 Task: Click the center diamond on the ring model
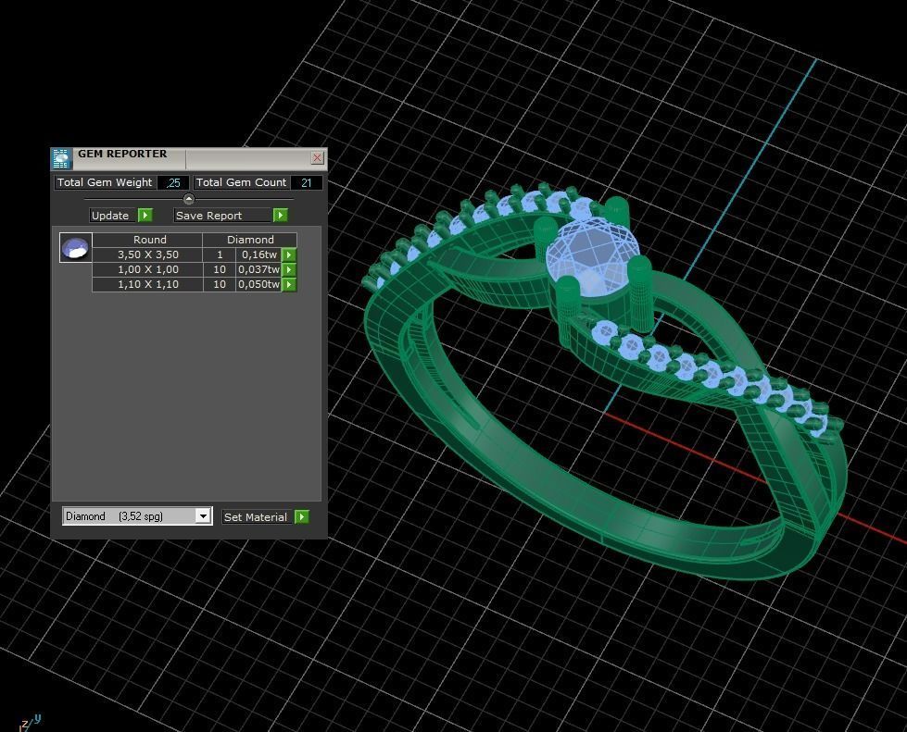591,255
